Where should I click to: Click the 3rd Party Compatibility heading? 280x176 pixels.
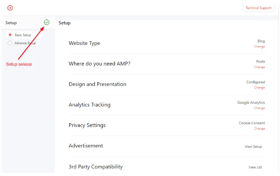(96, 167)
